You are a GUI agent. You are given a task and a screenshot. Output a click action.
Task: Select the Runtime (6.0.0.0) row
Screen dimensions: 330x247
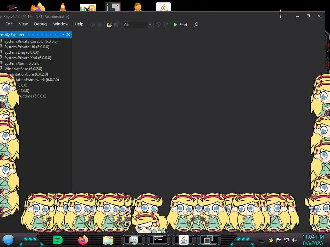click(x=33, y=96)
